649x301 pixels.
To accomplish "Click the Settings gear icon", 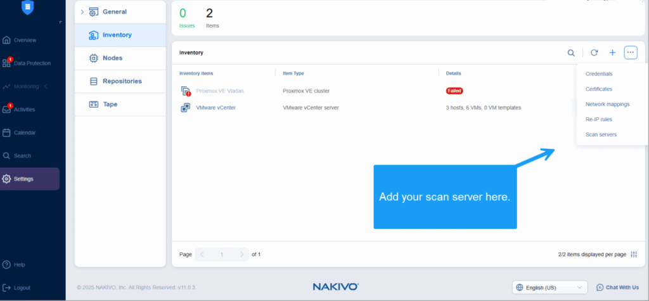I will (x=6, y=179).
